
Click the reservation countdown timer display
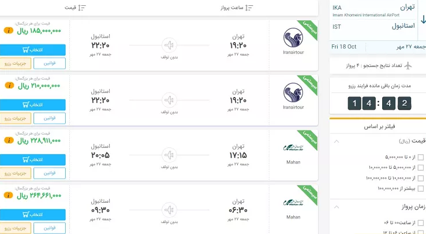(x=379, y=103)
